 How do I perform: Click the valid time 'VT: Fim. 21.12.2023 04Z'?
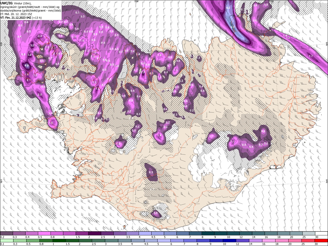coord(16,18)
